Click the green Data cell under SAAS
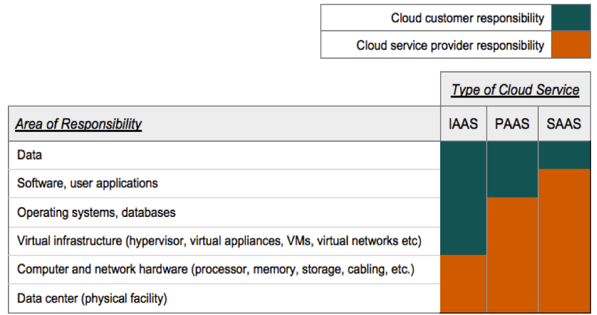Image resolution: width=597 pixels, height=315 pixels. [564, 155]
